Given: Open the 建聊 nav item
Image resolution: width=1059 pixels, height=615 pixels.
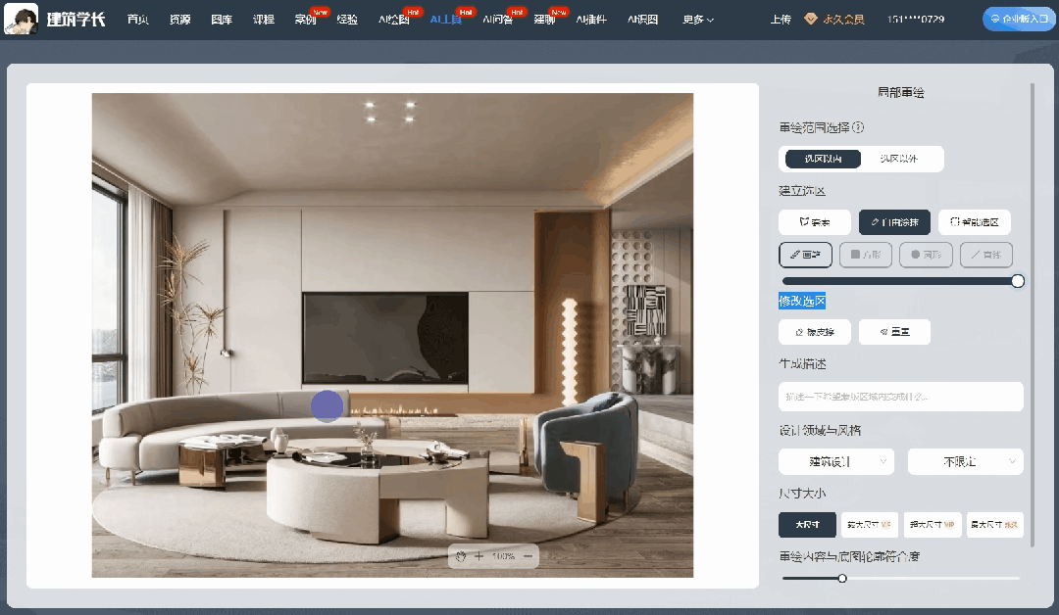Looking at the screenshot, I should (544, 20).
